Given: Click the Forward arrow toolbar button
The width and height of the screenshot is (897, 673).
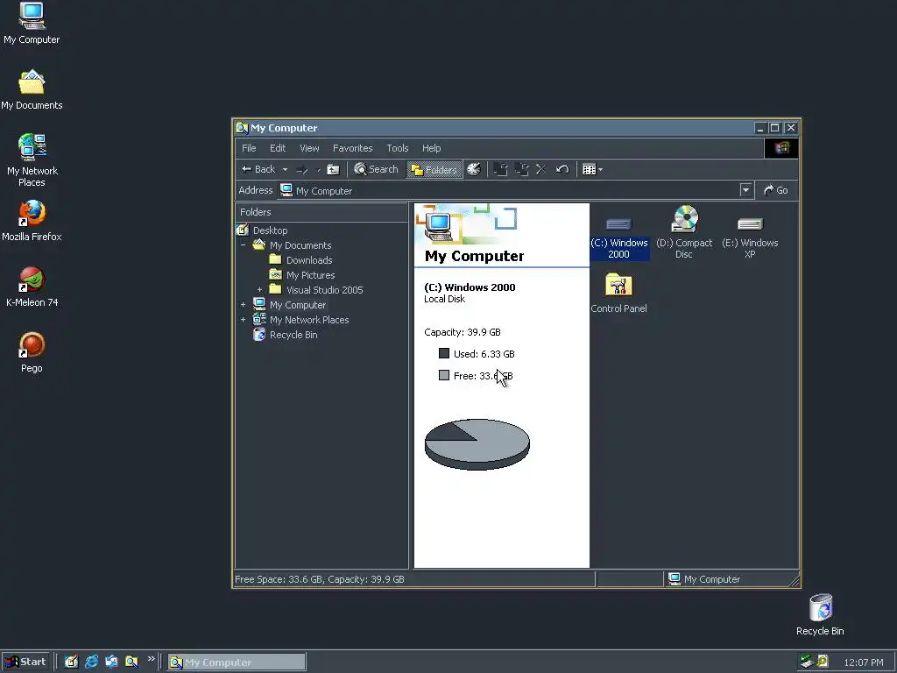Looking at the screenshot, I should point(302,169).
